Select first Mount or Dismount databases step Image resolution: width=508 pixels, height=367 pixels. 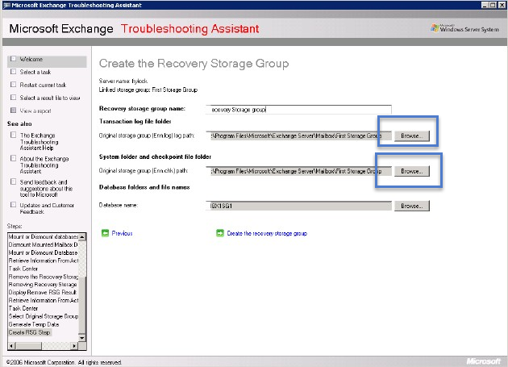pyautogui.click(x=43, y=236)
